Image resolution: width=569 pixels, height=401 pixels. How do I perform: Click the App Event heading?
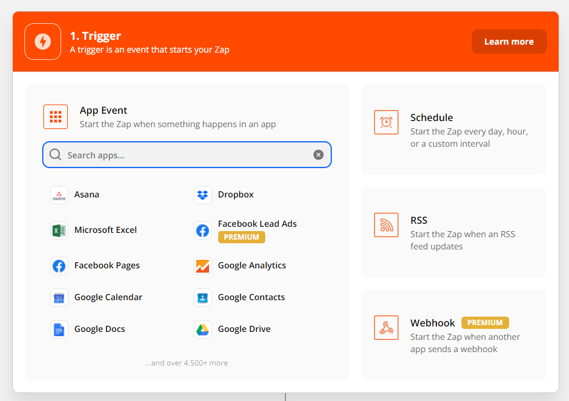click(103, 110)
